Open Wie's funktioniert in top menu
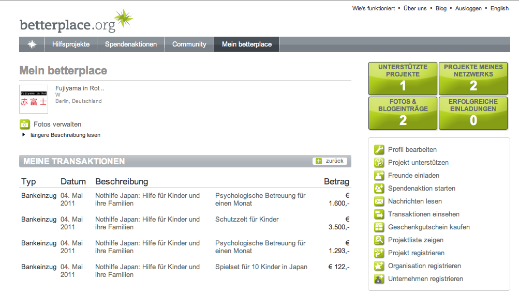This screenshot has width=519, height=296. 374,9
